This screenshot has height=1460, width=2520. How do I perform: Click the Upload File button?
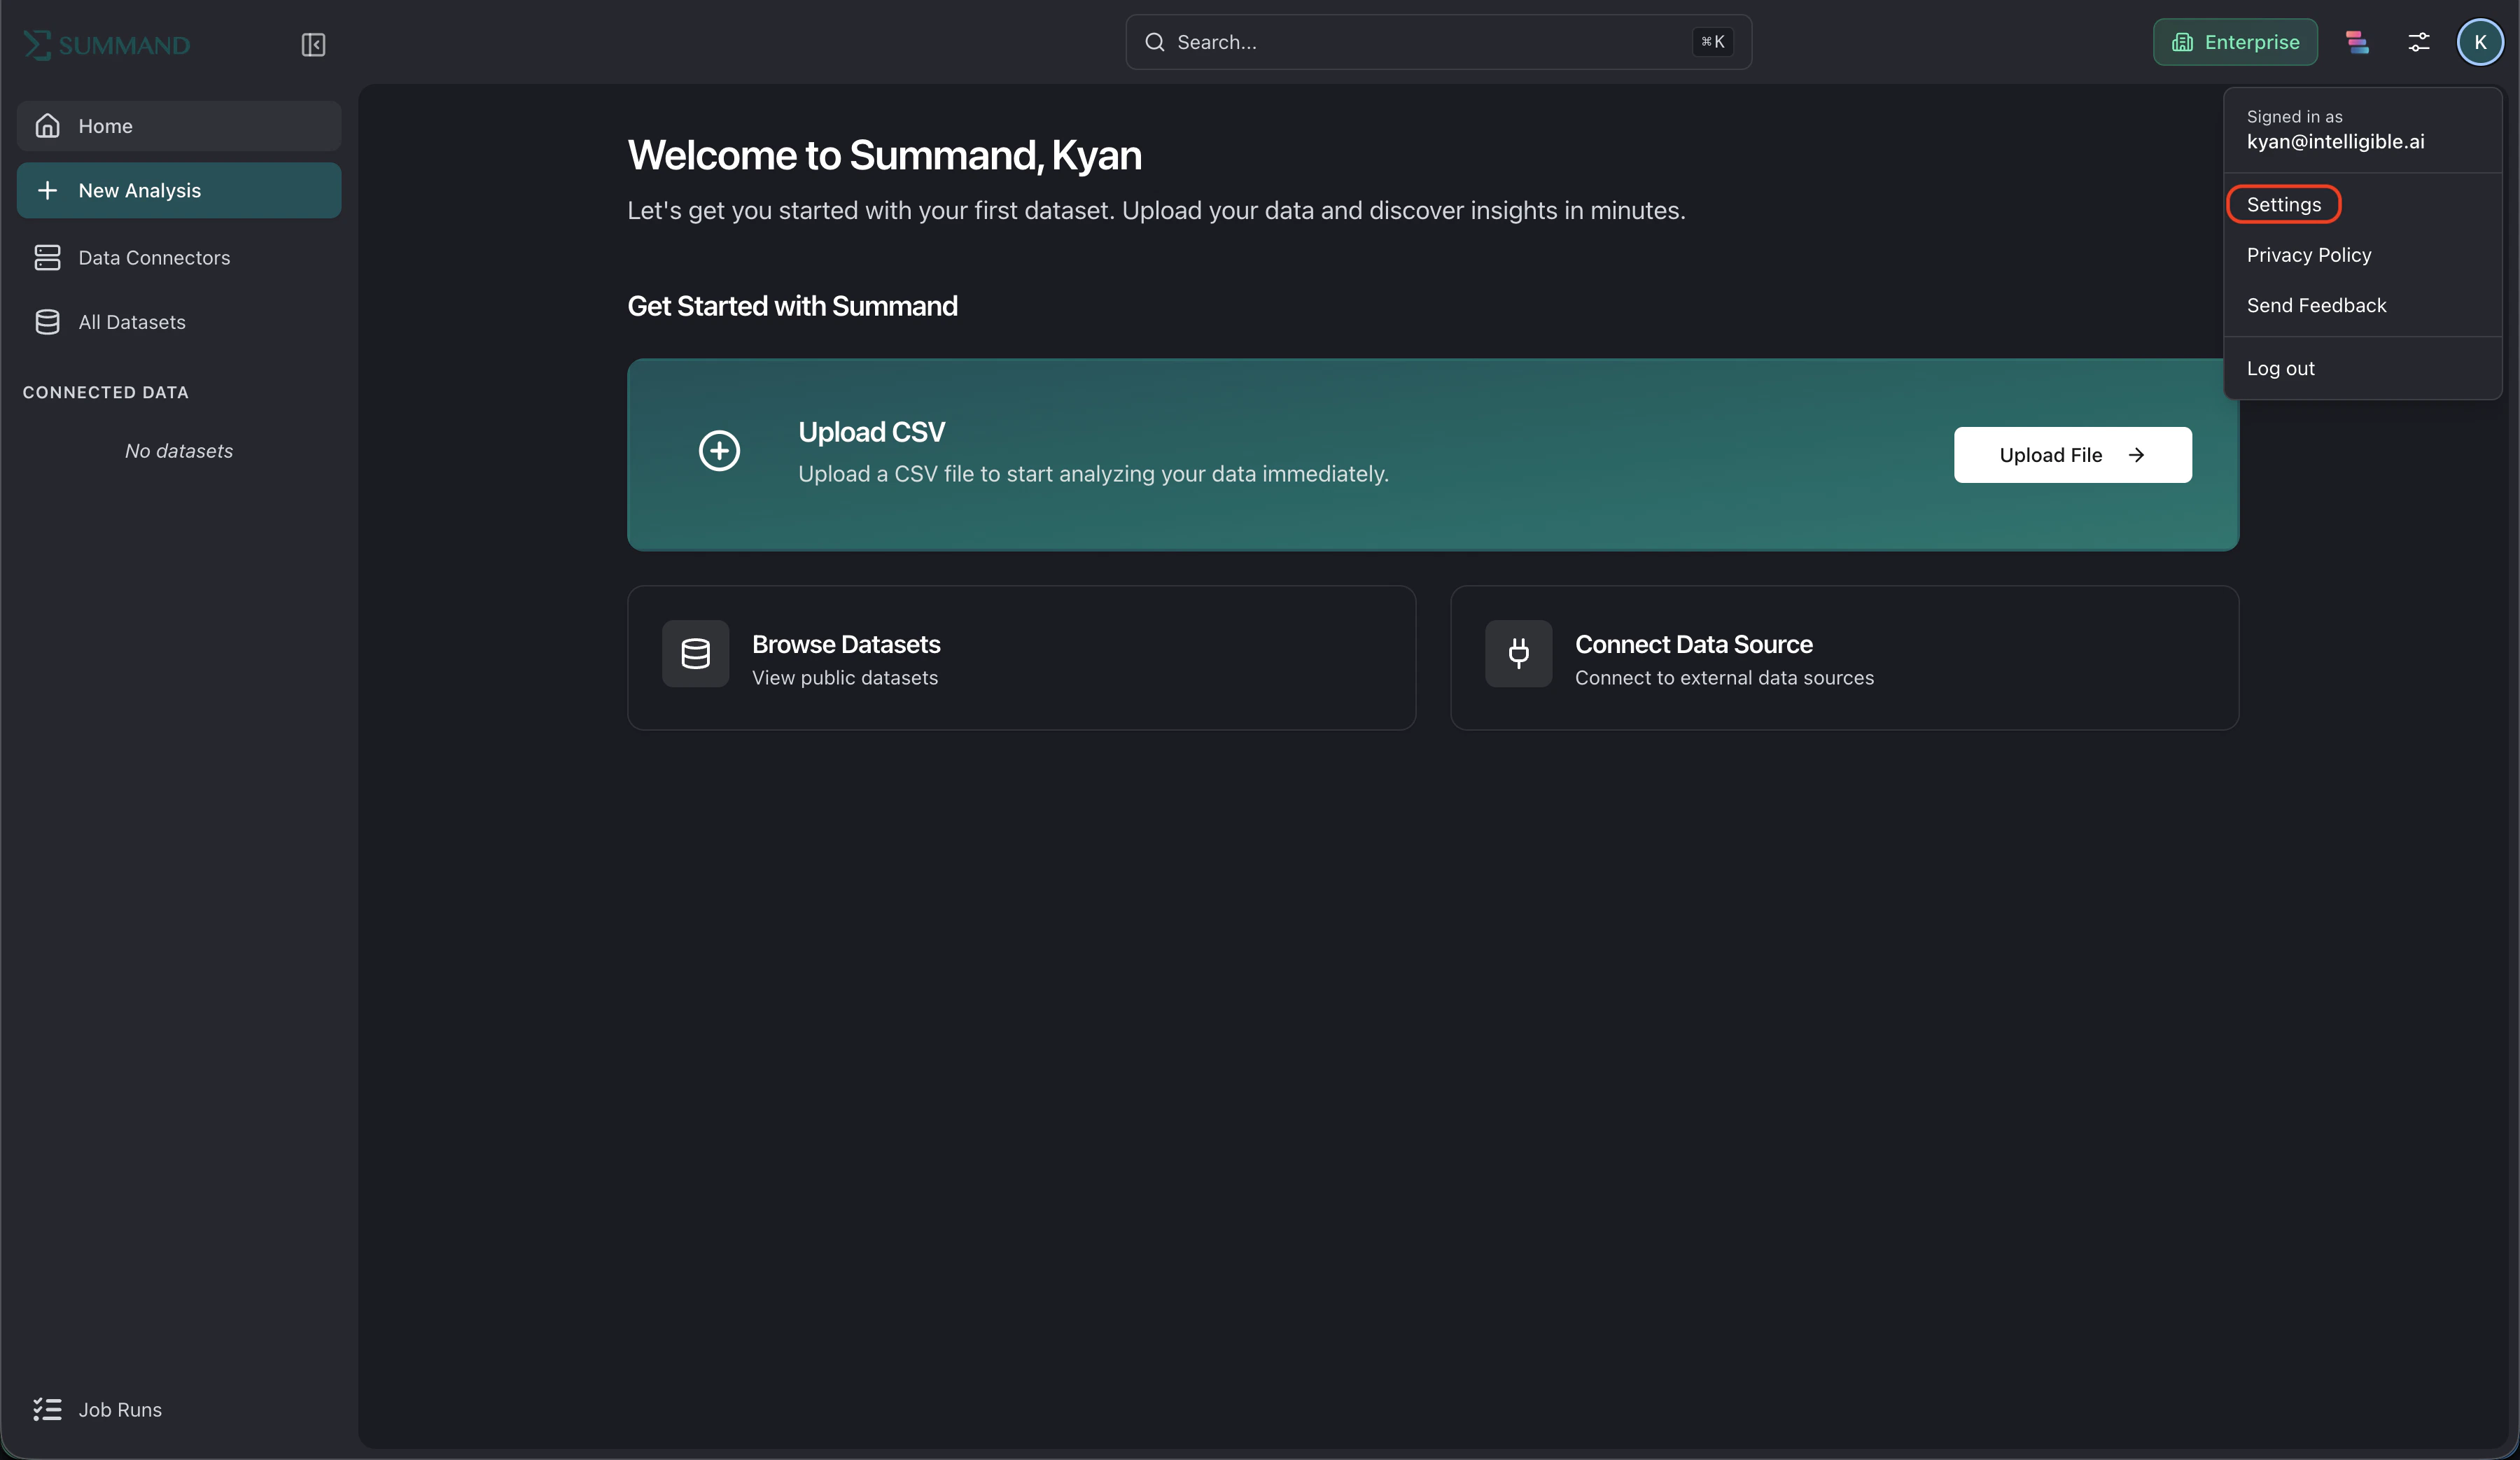[x=2072, y=455]
